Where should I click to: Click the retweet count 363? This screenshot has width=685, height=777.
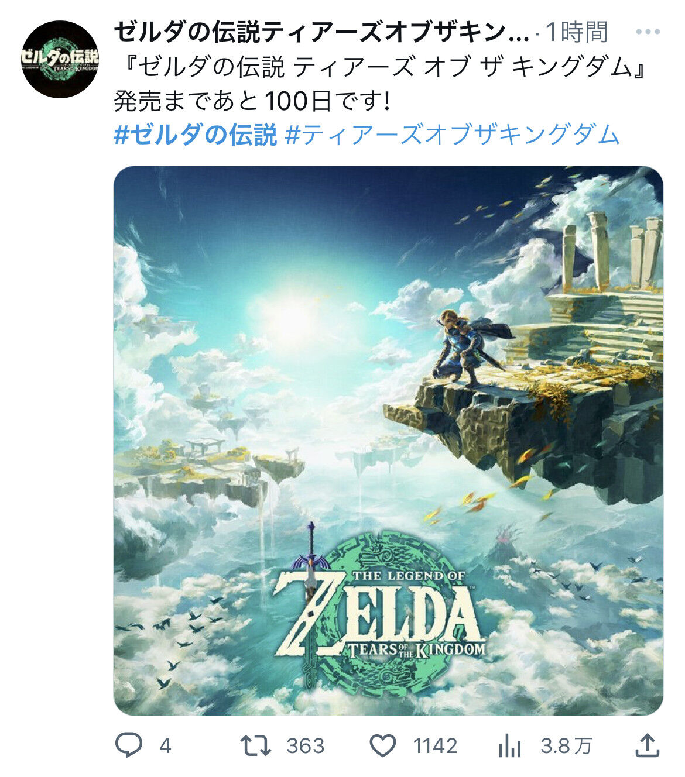[305, 746]
